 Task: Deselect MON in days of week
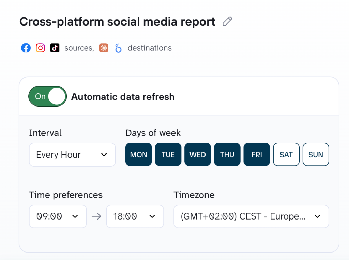click(x=139, y=155)
